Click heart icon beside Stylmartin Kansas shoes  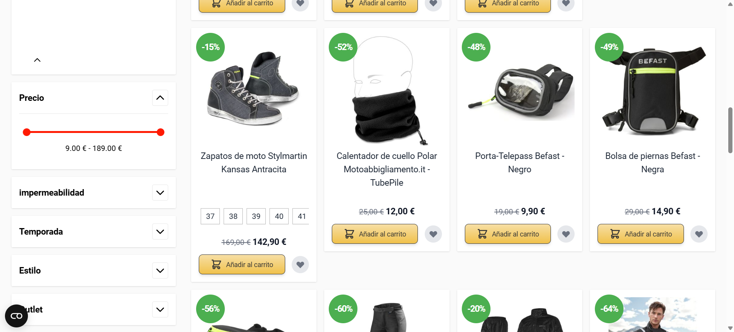point(300,264)
